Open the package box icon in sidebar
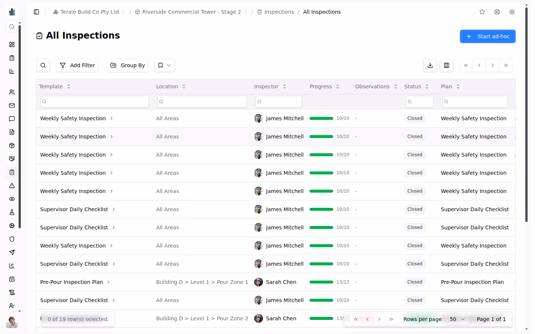The height and width of the screenshot is (334, 535). [x=12, y=145]
